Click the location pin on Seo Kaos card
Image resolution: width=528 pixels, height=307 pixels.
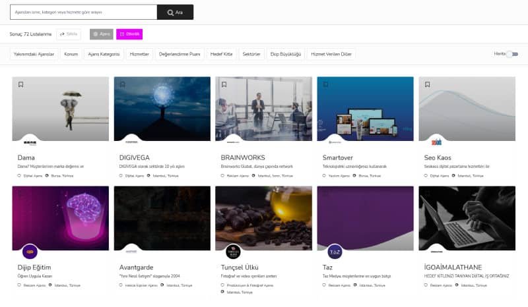tap(453, 175)
